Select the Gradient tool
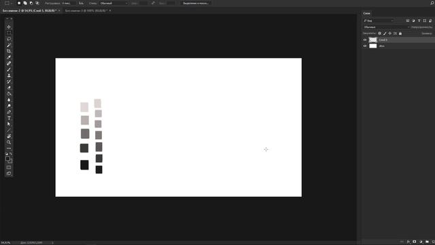The height and width of the screenshot is (245, 435). [9, 94]
